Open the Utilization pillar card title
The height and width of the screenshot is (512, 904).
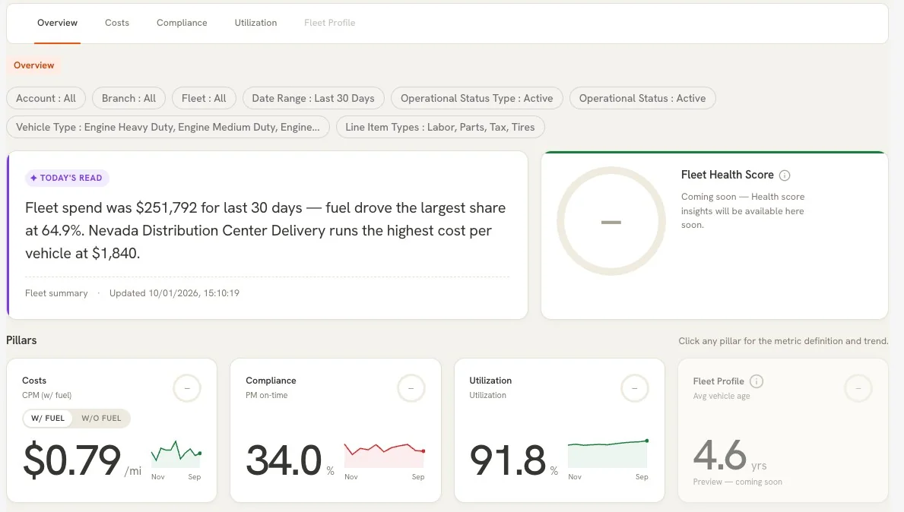click(x=490, y=381)
